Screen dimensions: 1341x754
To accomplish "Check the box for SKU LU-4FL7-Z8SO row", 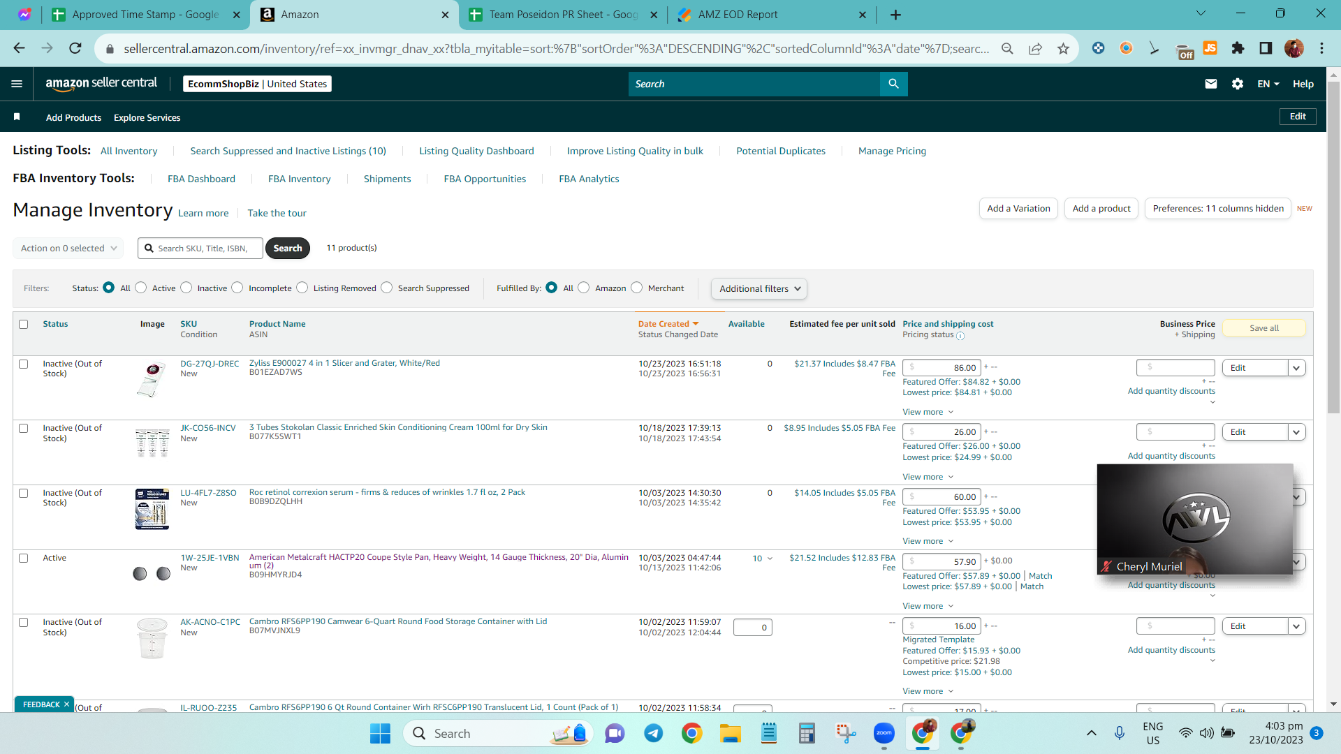I will [24, 493].
